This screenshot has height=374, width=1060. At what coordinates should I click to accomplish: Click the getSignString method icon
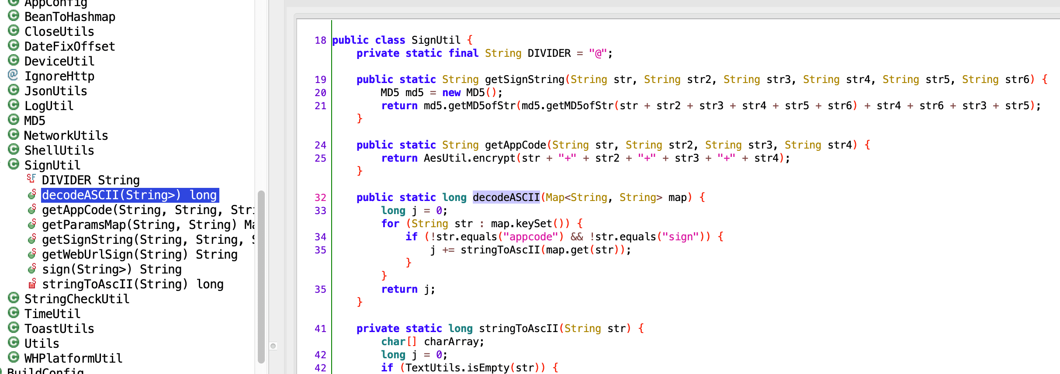[32, 239]
